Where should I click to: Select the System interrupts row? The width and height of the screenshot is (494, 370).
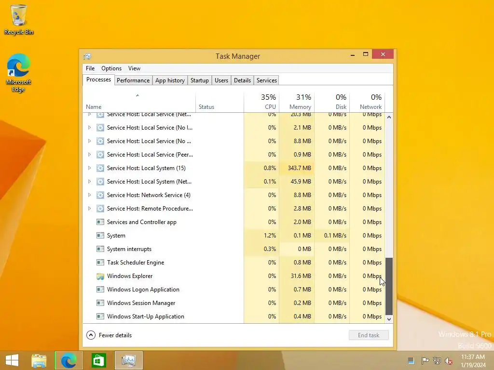[233, 249]
